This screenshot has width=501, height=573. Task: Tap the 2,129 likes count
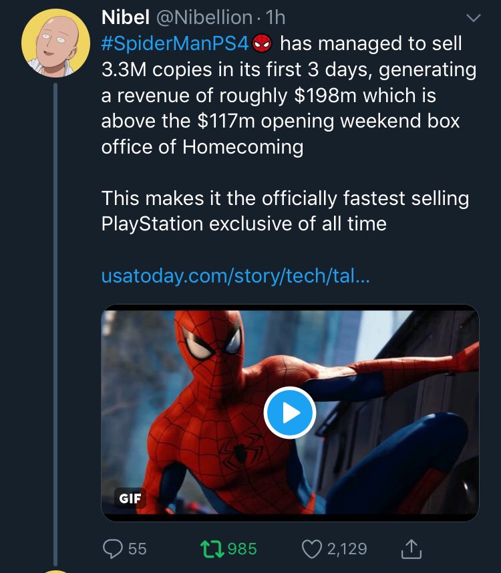coord(347,548)
